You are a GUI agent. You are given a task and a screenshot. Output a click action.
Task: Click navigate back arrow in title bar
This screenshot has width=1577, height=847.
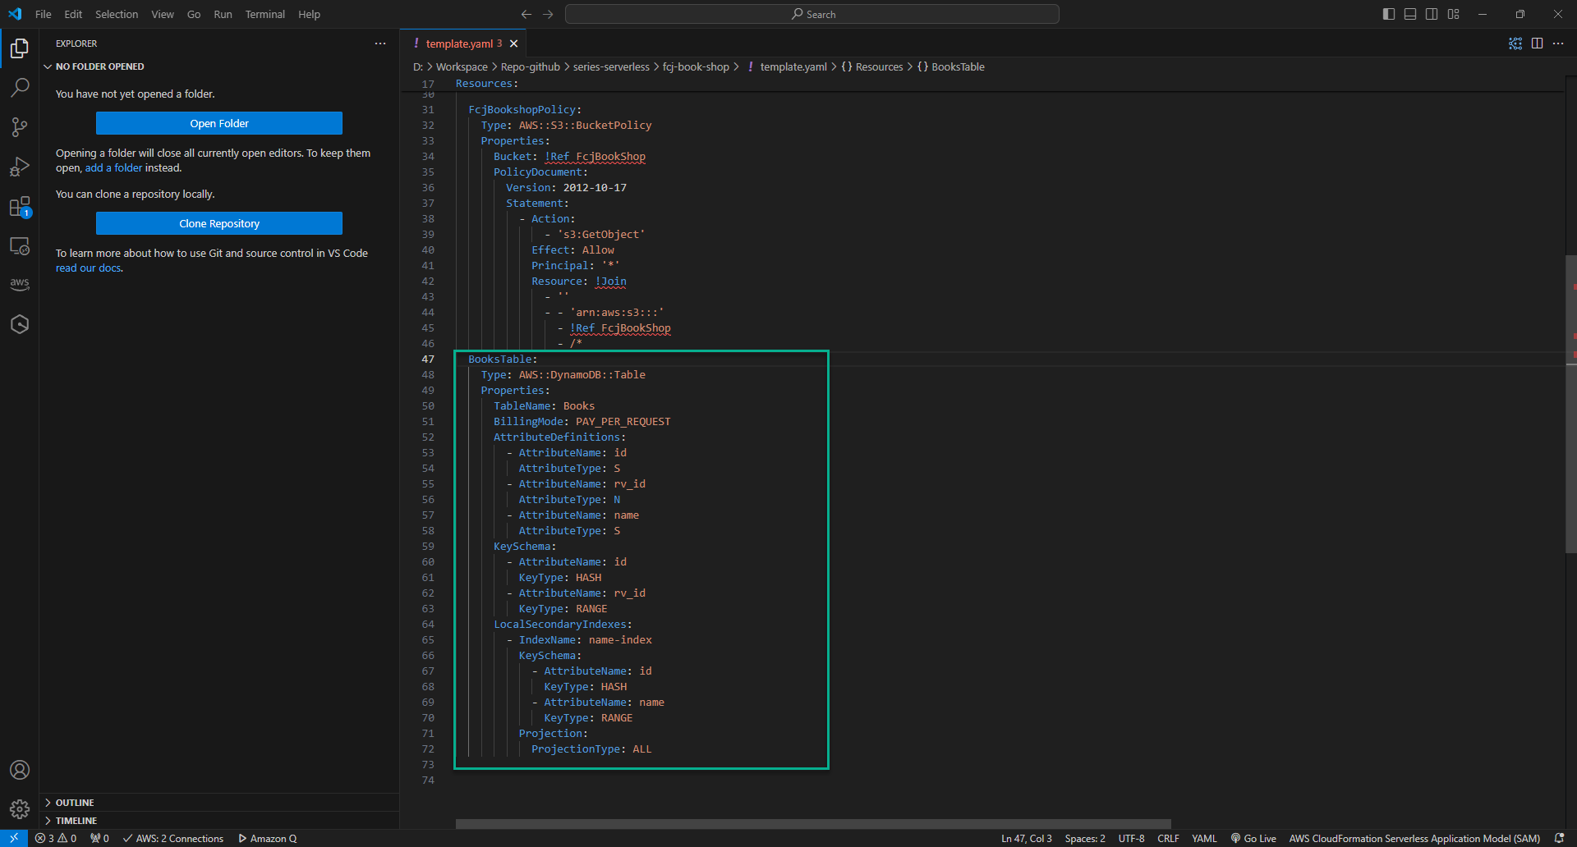point(526,14)
